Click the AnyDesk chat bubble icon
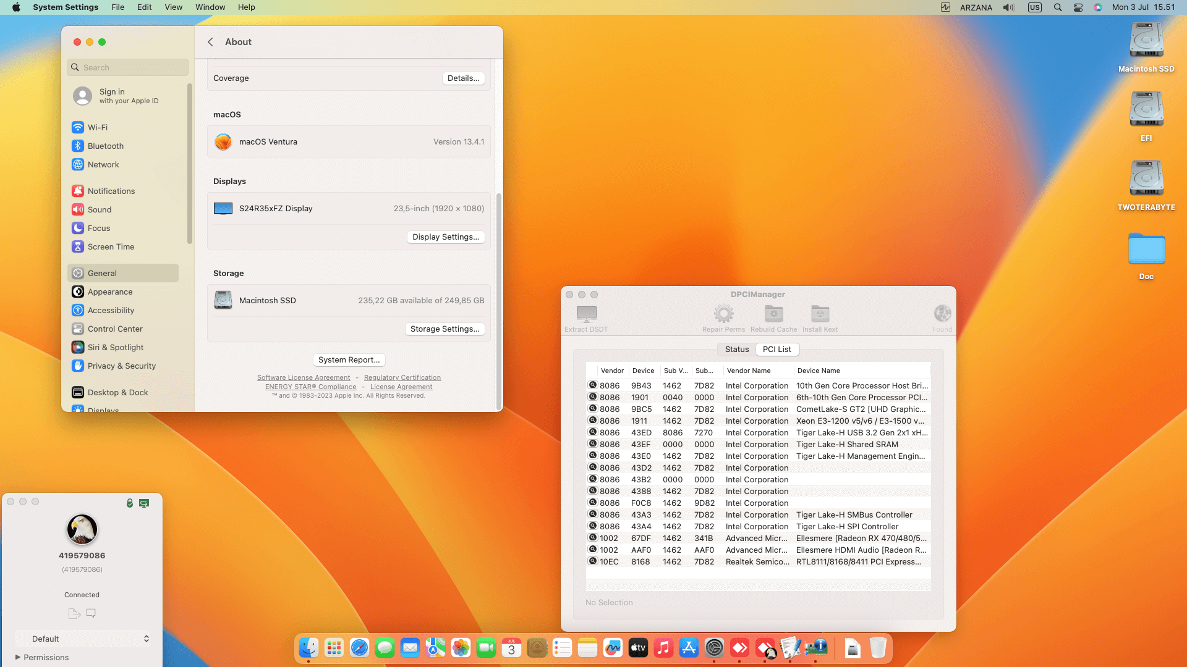This screenshot has width=1187, height=667. pyautogui.click(x=91, y=613)
